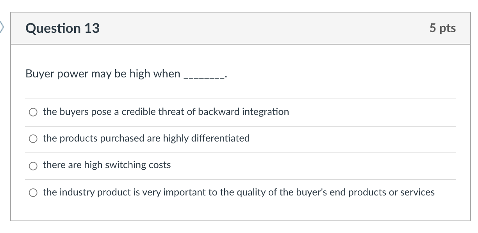
Task: Choose the answer mentioning backward integration
Action: tap(166, 112)
